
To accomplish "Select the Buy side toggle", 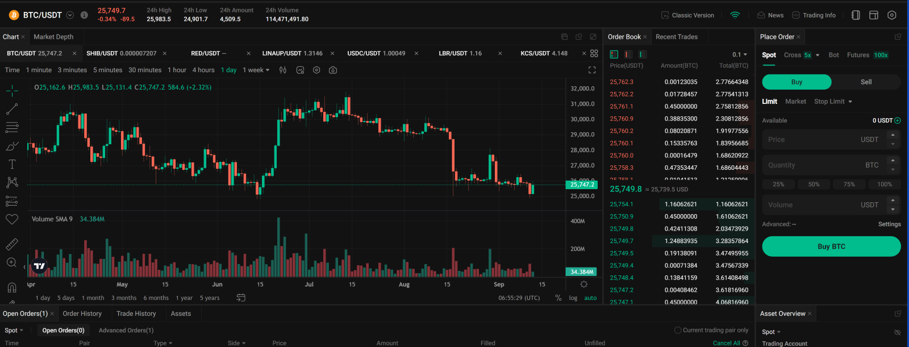I will click(797, 82).
